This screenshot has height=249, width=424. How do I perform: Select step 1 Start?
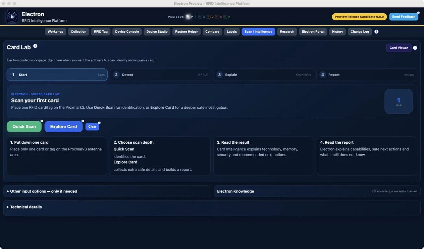[57, 75]
